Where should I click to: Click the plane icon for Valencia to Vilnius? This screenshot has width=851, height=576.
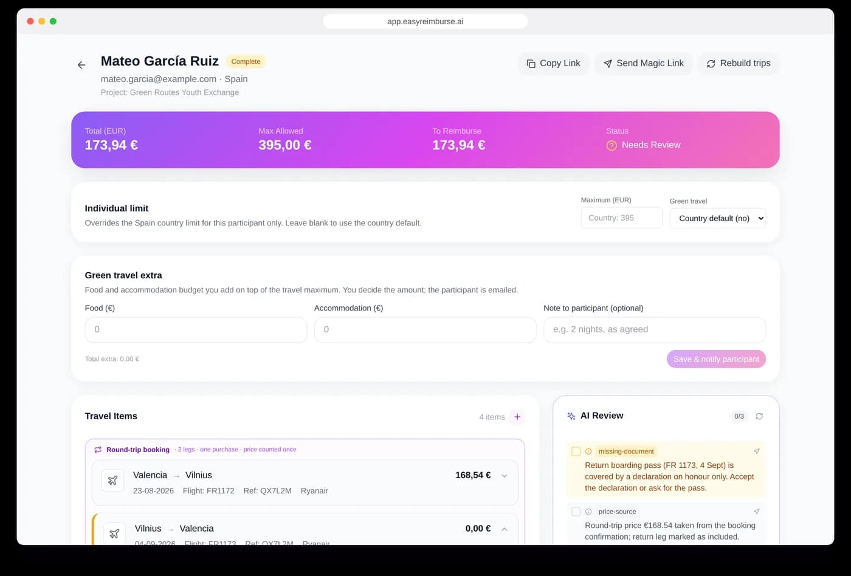pyautogui.click(x=112, y=481)
